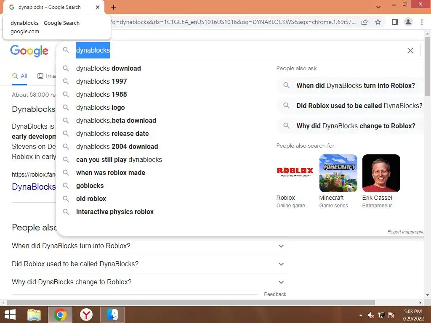Select suggestion 'dynablocks 1997'
The width and height of the screenshot is (431, 323).
(x=101, y=81)
